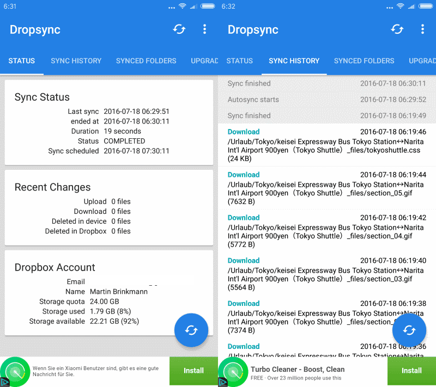The height and width of the screenshot is (387, 436).
Task: Tap Install button on Turbo Cleaner ad
Action: 411,371
